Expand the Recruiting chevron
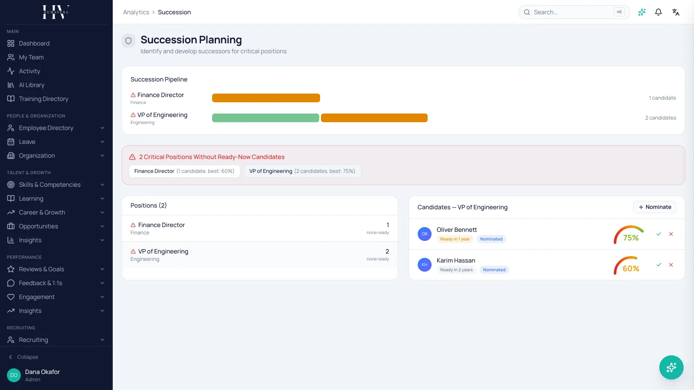The height and width of the screenshot is (390, 694). pos(102,340)
